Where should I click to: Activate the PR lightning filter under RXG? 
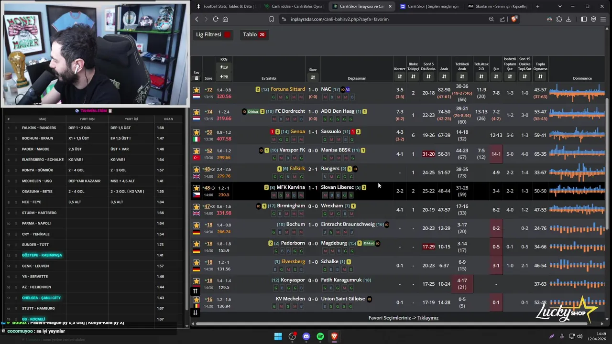(224, 77)
